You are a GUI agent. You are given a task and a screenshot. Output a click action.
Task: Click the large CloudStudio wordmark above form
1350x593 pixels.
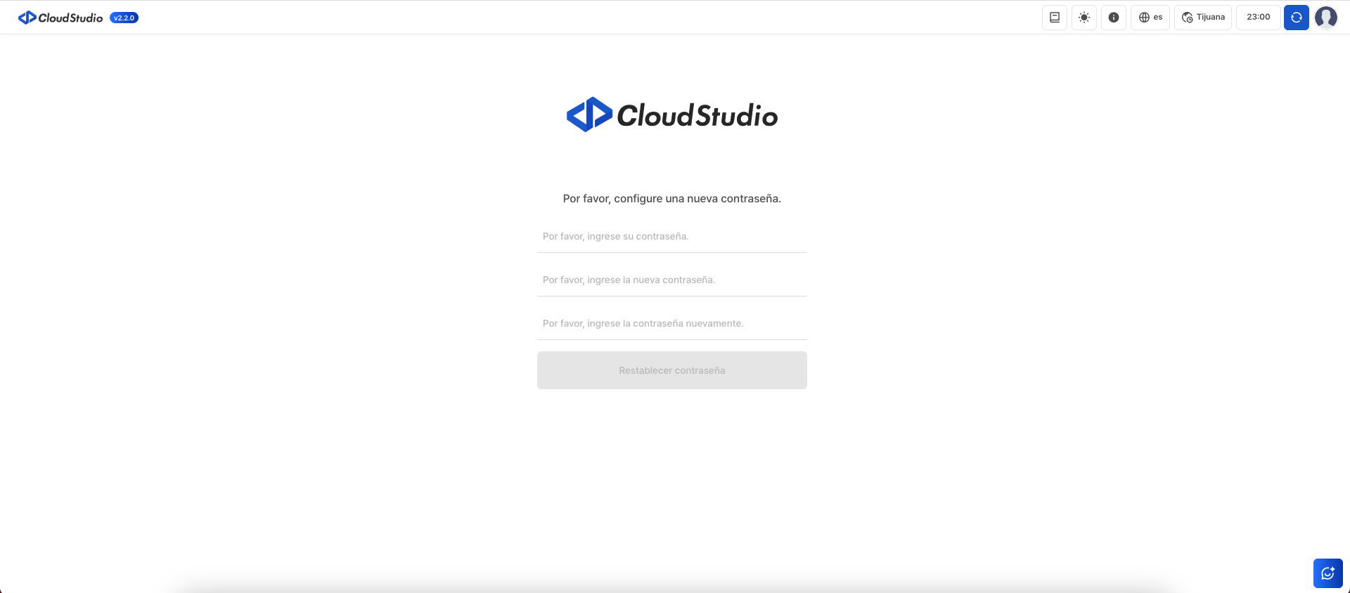[697, 116]
